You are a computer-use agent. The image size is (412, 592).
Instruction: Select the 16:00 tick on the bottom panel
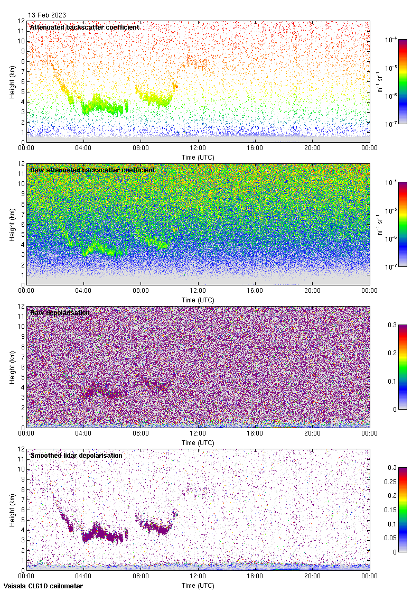255,577
